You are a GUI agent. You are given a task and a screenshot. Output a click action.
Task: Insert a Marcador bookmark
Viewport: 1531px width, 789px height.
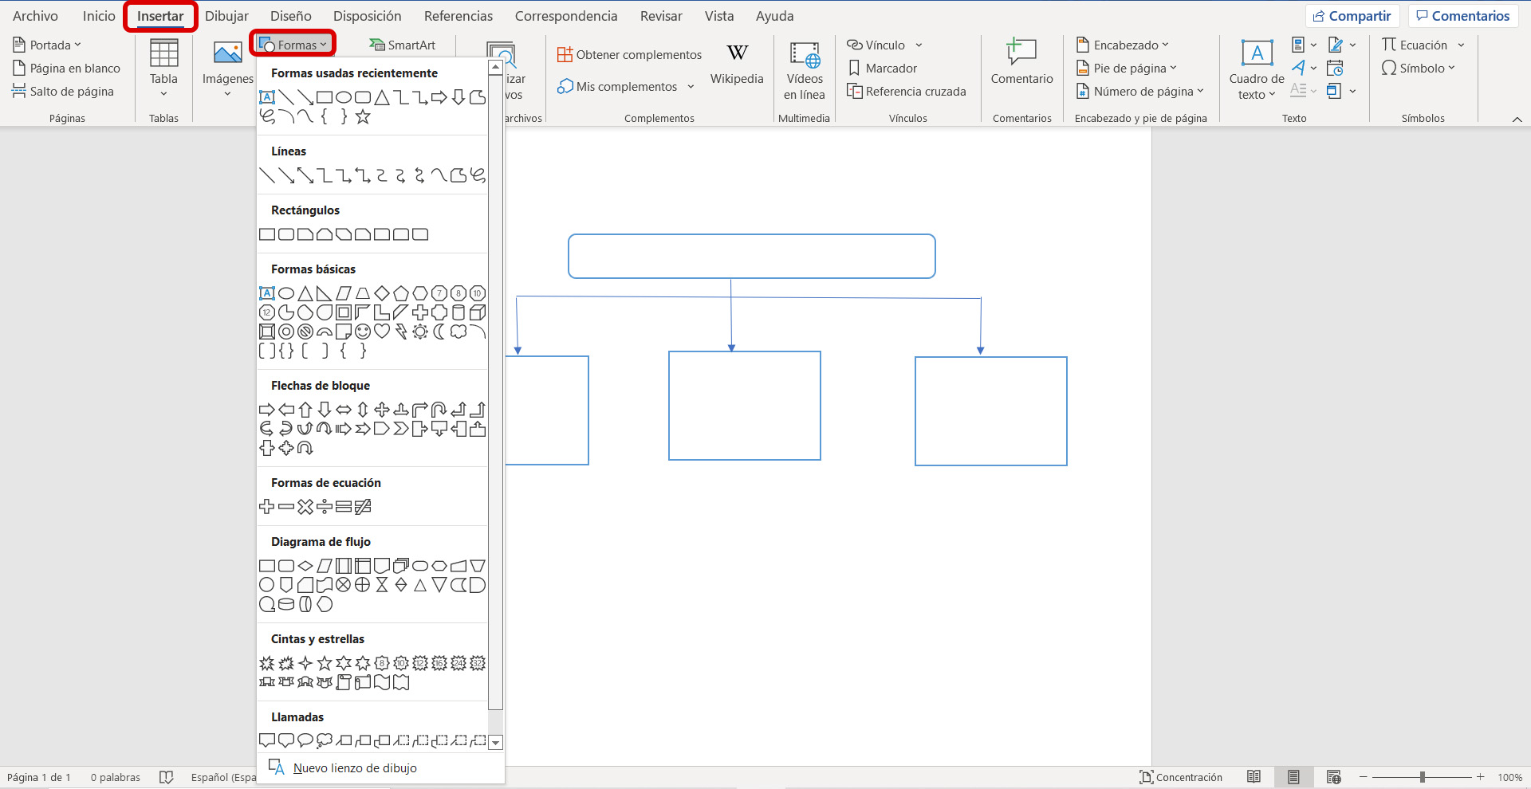[882, 68]
